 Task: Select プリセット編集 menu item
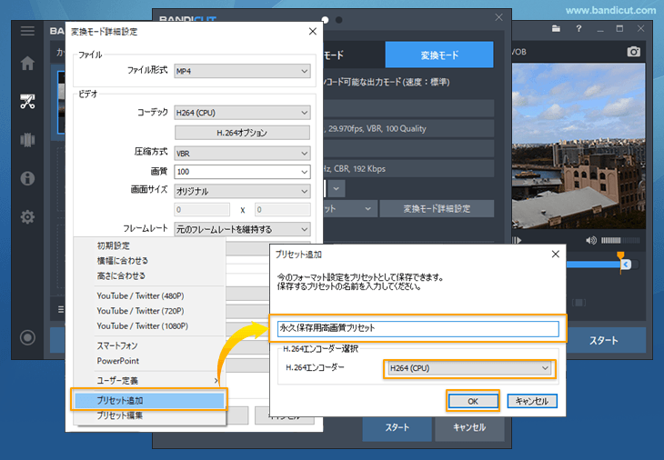[149, 415]
